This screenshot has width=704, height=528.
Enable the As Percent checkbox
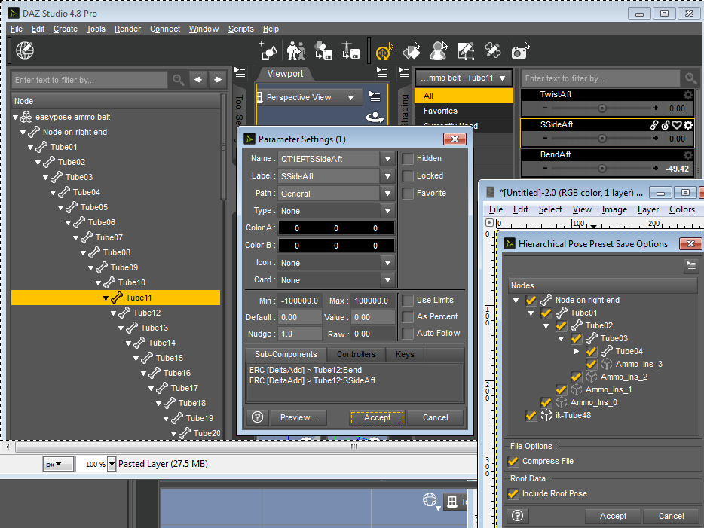tap(408, 316)
